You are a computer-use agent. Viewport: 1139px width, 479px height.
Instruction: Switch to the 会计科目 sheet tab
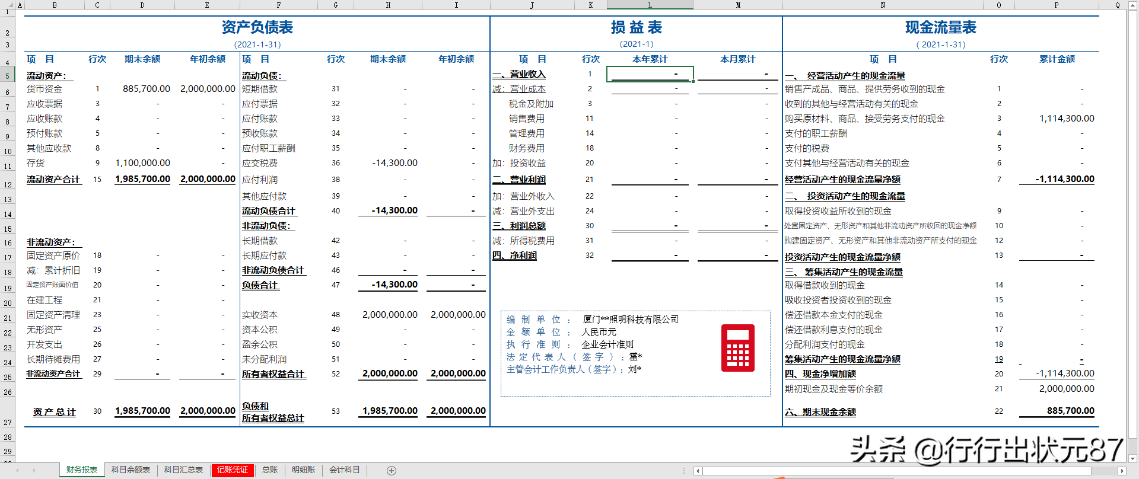(345, 470)
